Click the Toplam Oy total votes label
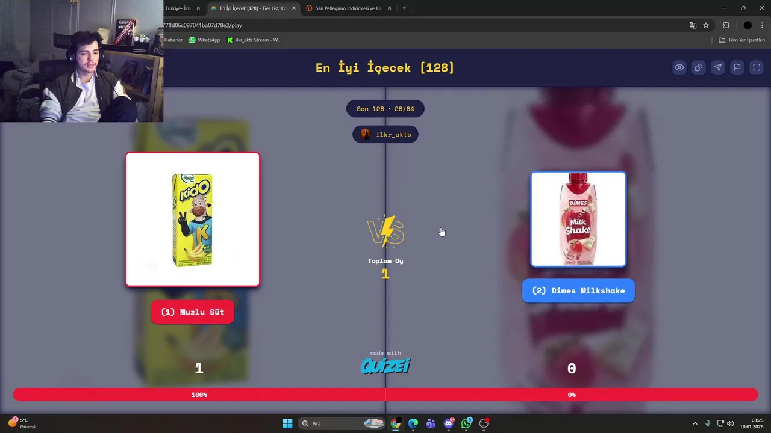Image resolution: width=771 pixels, height=433 pixels. click(385, 261)
